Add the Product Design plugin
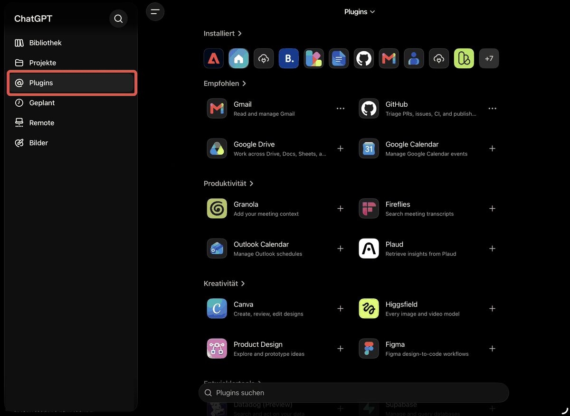Viewport: 570px width, 416px height. 340,349
